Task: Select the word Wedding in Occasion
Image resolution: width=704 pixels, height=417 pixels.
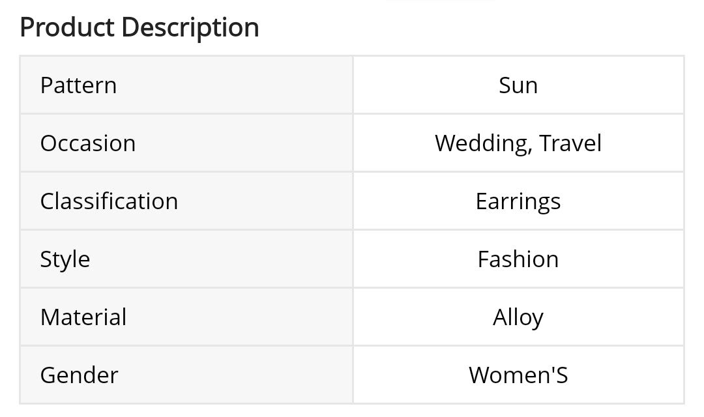Action: (x=483, y=143)
